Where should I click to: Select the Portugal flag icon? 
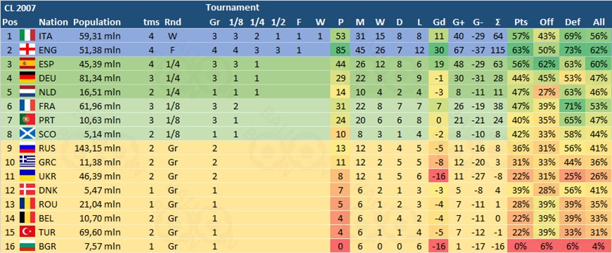(27, 120)
